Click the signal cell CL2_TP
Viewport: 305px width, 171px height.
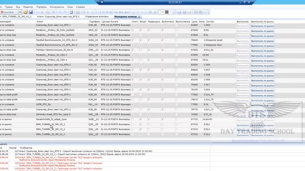point(210,100)
